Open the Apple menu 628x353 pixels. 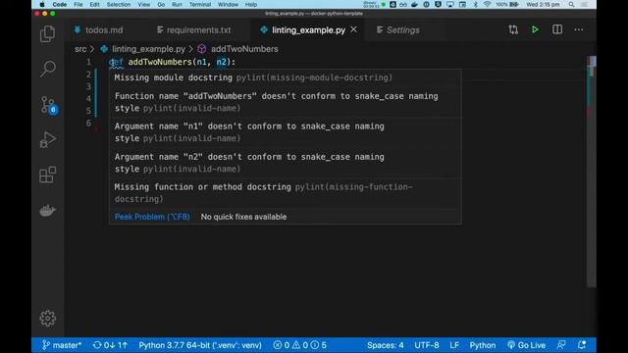tap(41, 4)
